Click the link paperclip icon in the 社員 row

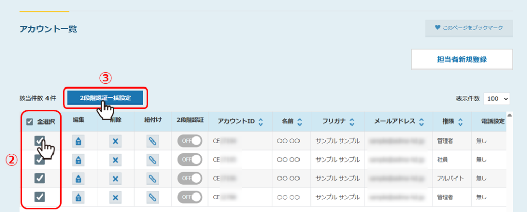pyautogui.click(x=153, y=160)
